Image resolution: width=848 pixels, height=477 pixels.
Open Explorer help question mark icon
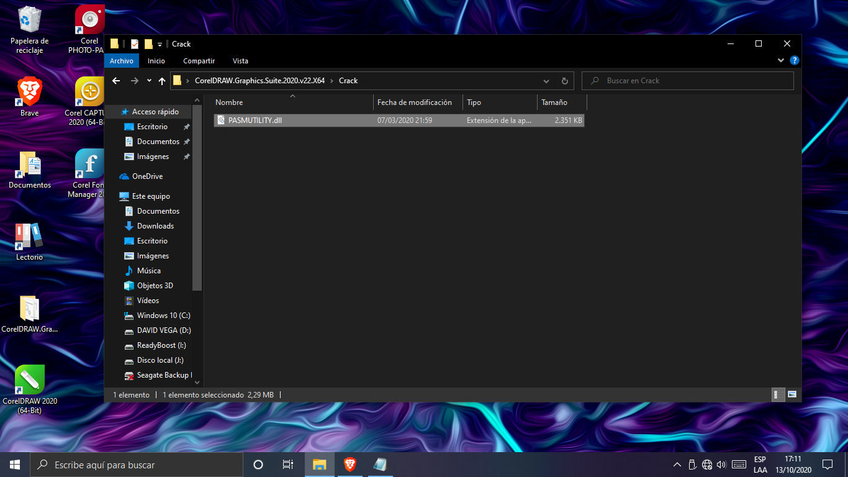click(x=794, y=61)
